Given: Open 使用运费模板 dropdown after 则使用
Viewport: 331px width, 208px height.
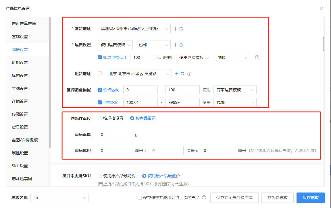Looking at the screenshot, I should click(x=194, y=57).
